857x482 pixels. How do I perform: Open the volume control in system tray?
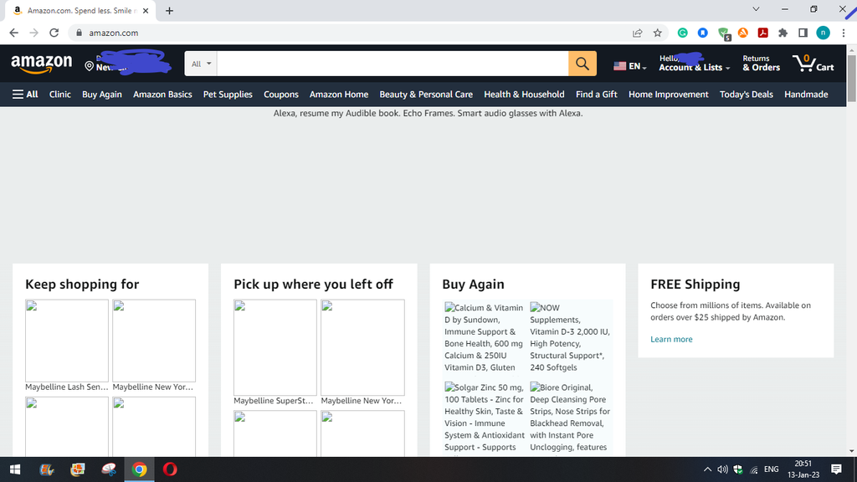(x=722, y=469)
